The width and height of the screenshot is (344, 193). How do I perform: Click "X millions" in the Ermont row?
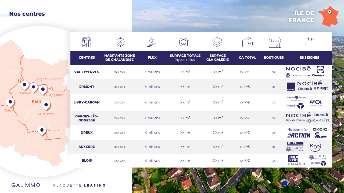[152, 87]
